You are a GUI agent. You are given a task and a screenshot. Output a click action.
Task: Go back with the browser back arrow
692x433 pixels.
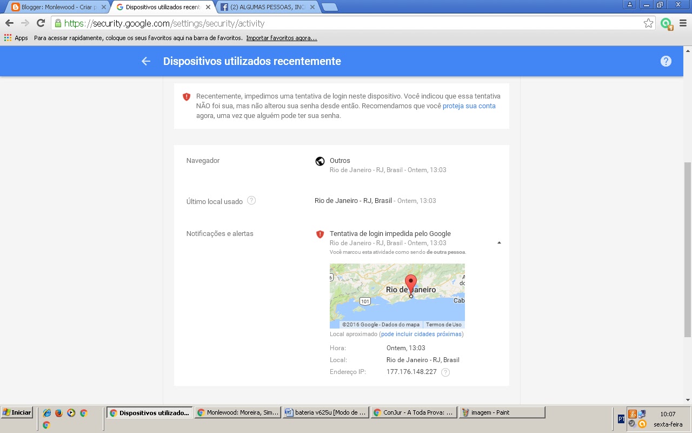click(9, 23)
